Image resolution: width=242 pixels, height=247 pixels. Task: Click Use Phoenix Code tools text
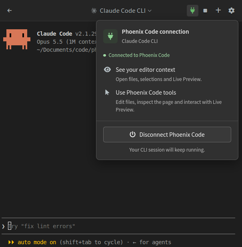[x=146, y=93]
